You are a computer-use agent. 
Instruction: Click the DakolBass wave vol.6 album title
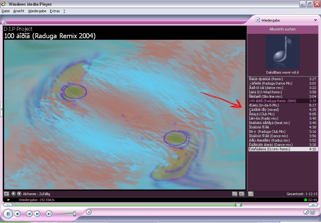(282, 72)
